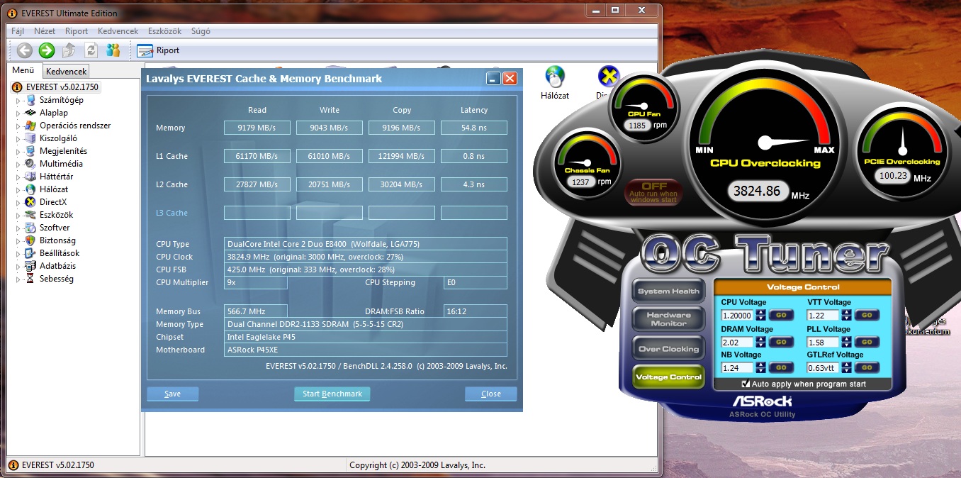Open the Eszközök menu

point(164,31)
